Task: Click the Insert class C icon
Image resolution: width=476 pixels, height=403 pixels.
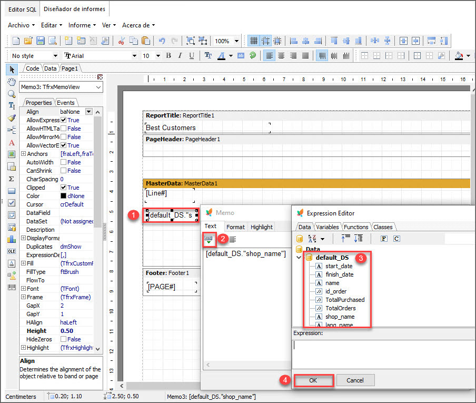Action: (x=396, y=239)
